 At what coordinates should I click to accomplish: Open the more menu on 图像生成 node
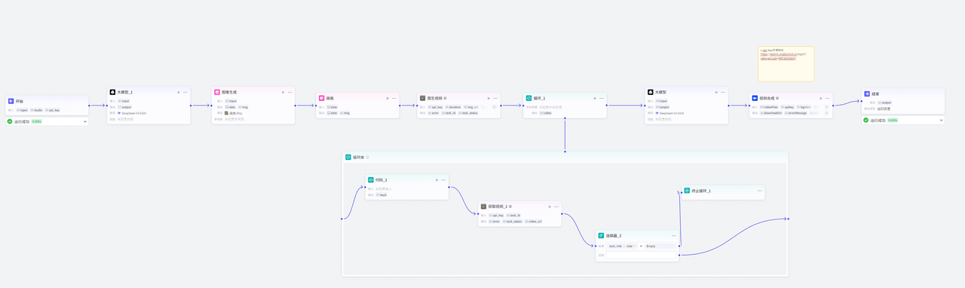tap(289, 92)
